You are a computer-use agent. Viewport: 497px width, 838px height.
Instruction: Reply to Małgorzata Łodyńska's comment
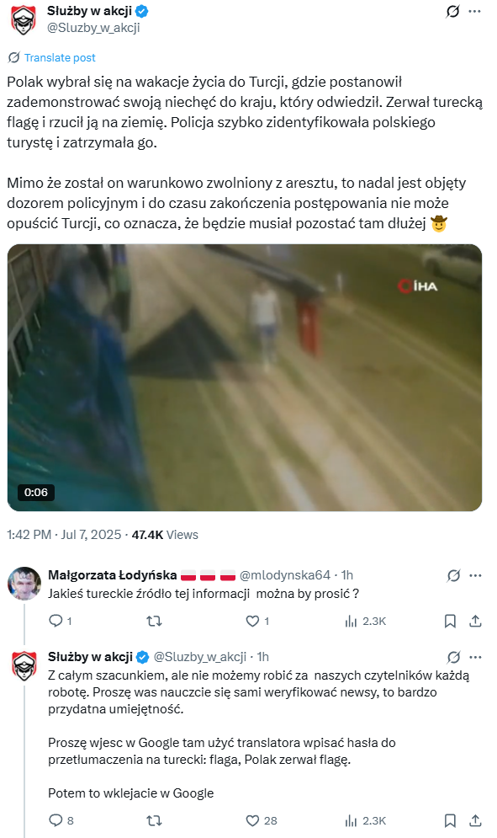(x=56, y=621)
